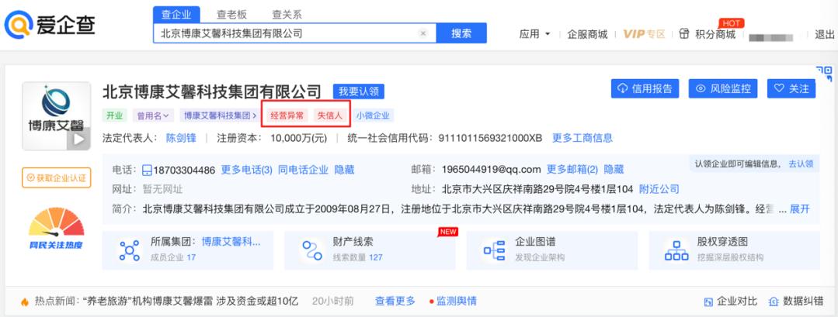
Task: Click the 我要认领 button
Action: (359, 91)
